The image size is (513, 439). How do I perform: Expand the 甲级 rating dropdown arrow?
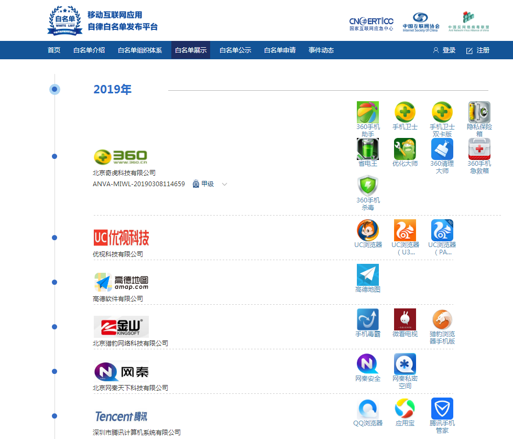[225, 184]
